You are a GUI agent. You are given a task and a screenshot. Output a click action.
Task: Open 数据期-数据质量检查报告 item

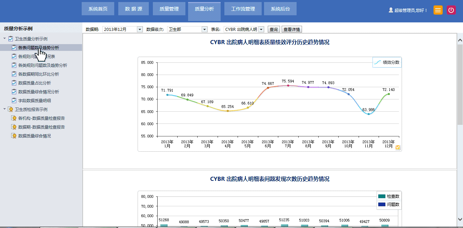41,127
